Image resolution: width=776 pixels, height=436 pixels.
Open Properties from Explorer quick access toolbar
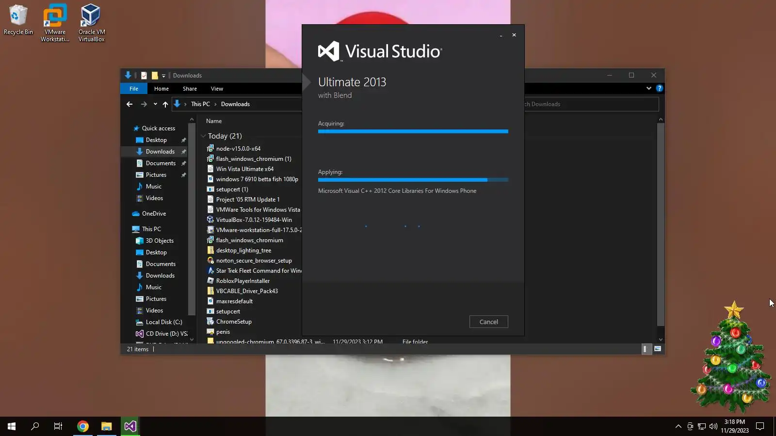(x=144, y=76)
